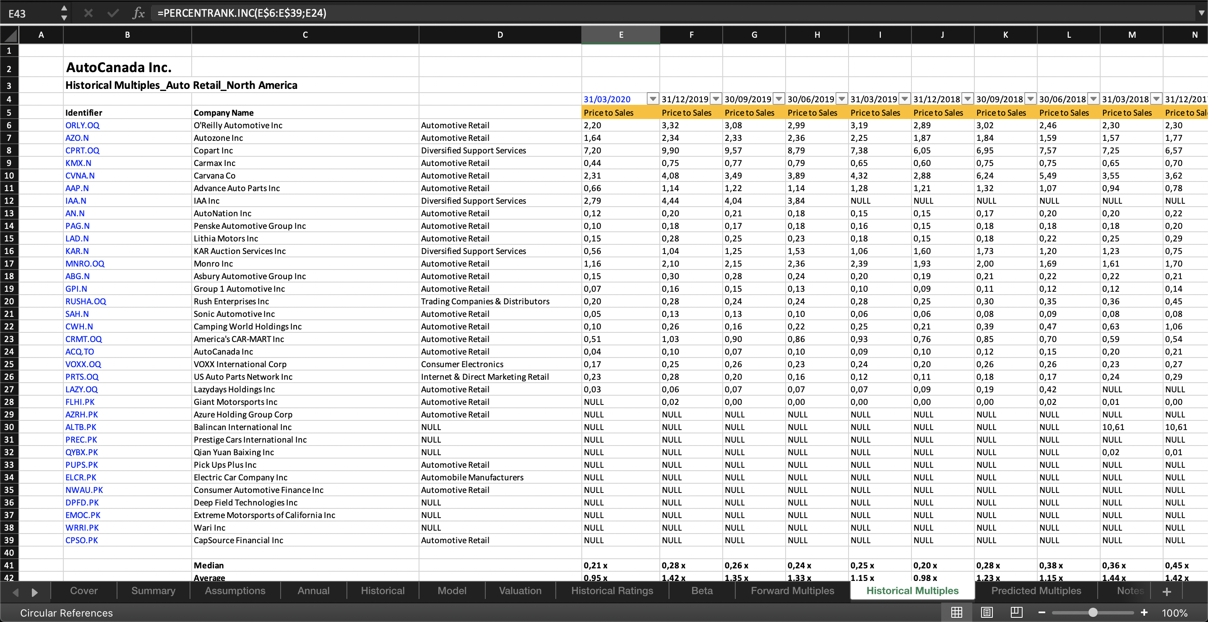This screenshot has width=1208, height=622.
Task: Open filter dropdown for 30/06/2018
Action: point(1093,99)
